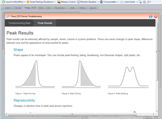Click the monitor with magnifier toolbar icon

click(140, 2)
